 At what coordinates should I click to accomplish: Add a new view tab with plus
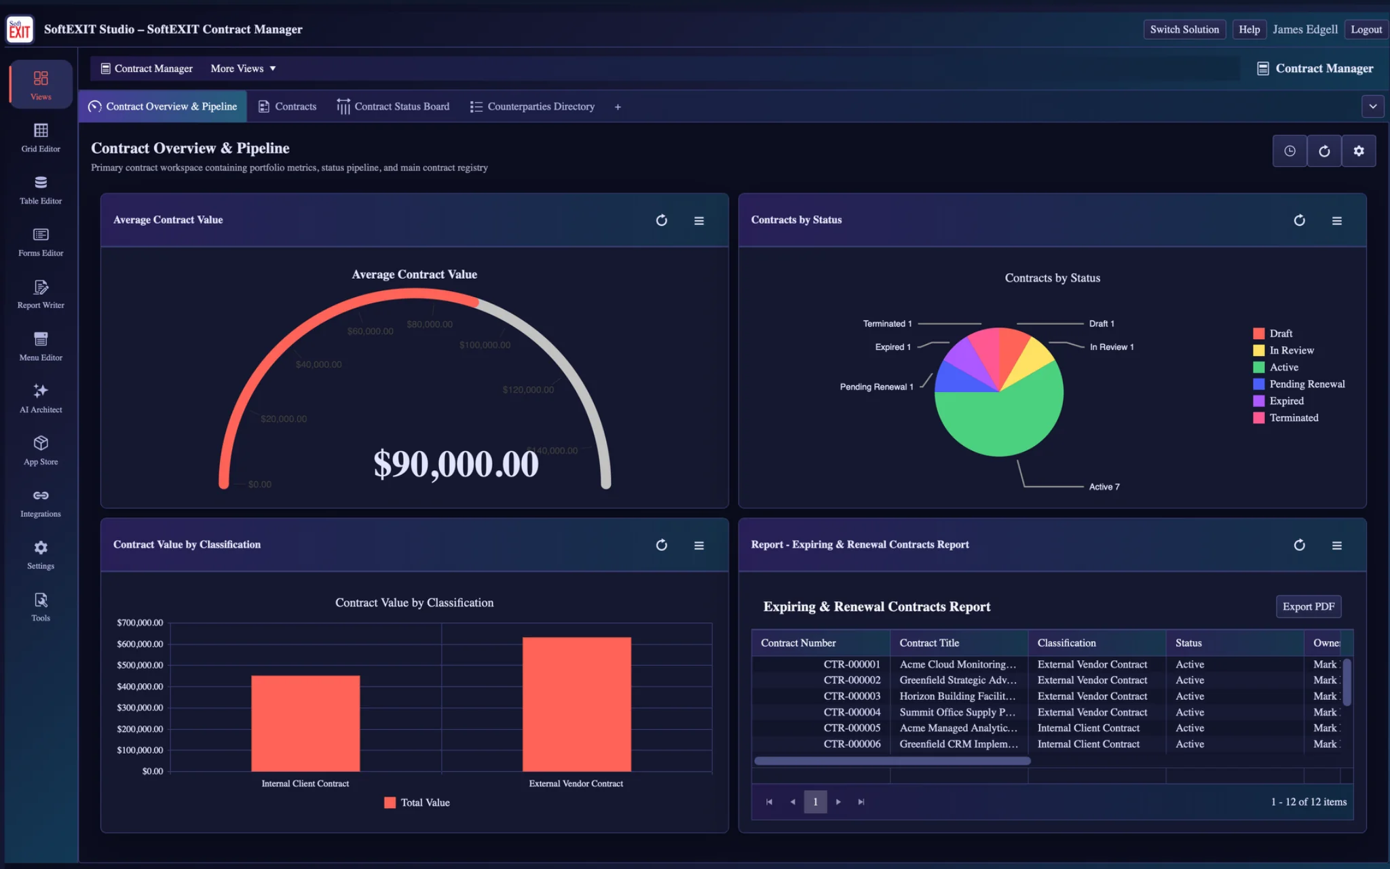click(618, 107)
